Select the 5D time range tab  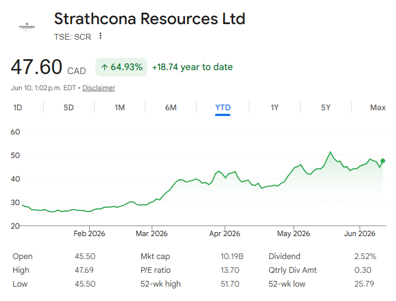(68, 107)
